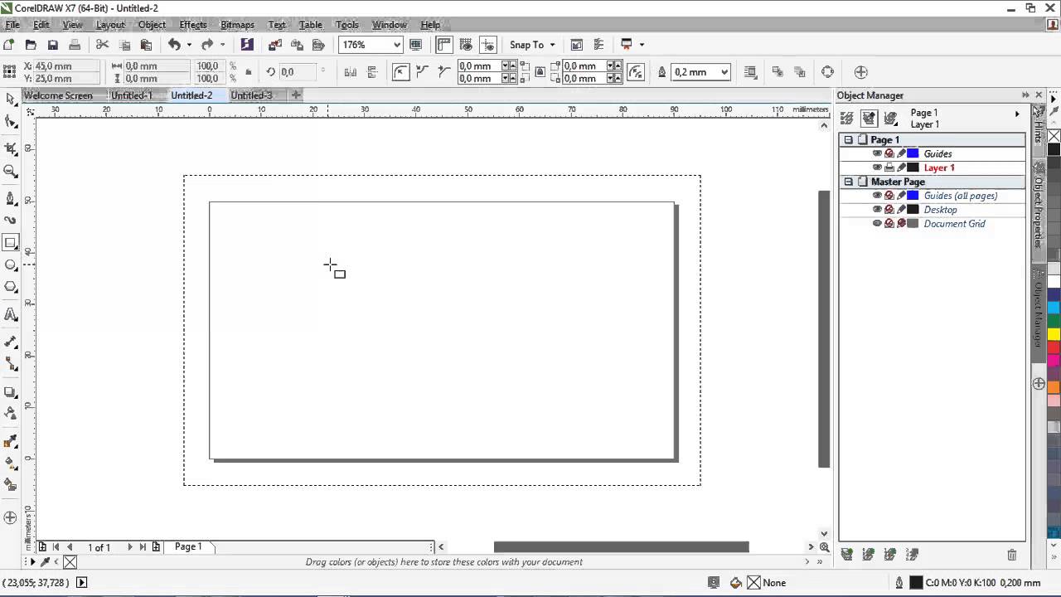This screenshot has height=597, width=1061.
Task: Toggle editable pencil on Desktop layer
Action: pos(901,210)
